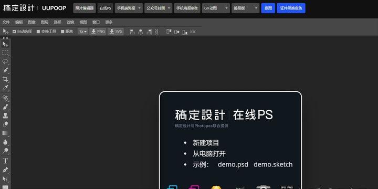378x189 pixels.
Task: Click the blue 抠图 button
Action: 268,8
